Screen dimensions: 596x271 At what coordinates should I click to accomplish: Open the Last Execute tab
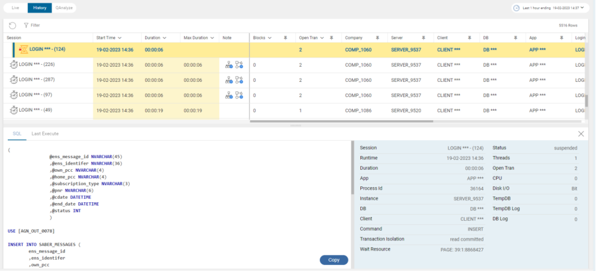click(45, 134)
